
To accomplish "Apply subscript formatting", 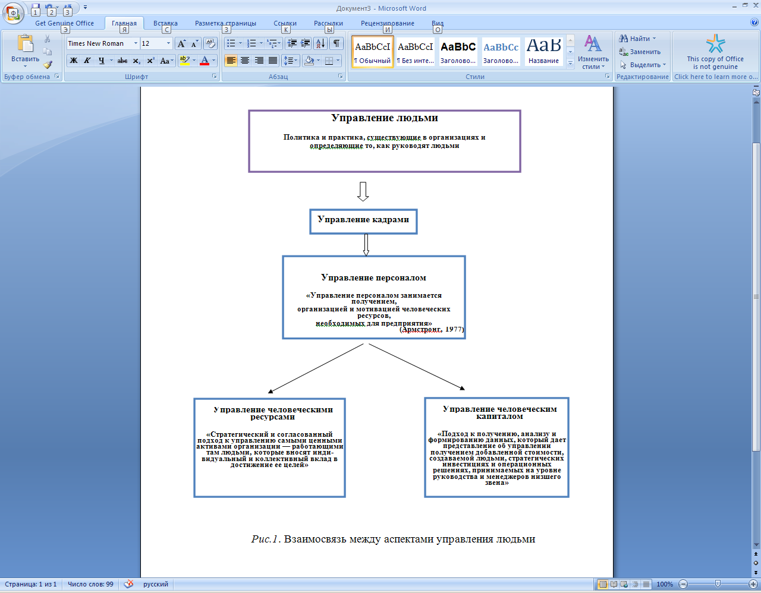I will pos(137,61).
